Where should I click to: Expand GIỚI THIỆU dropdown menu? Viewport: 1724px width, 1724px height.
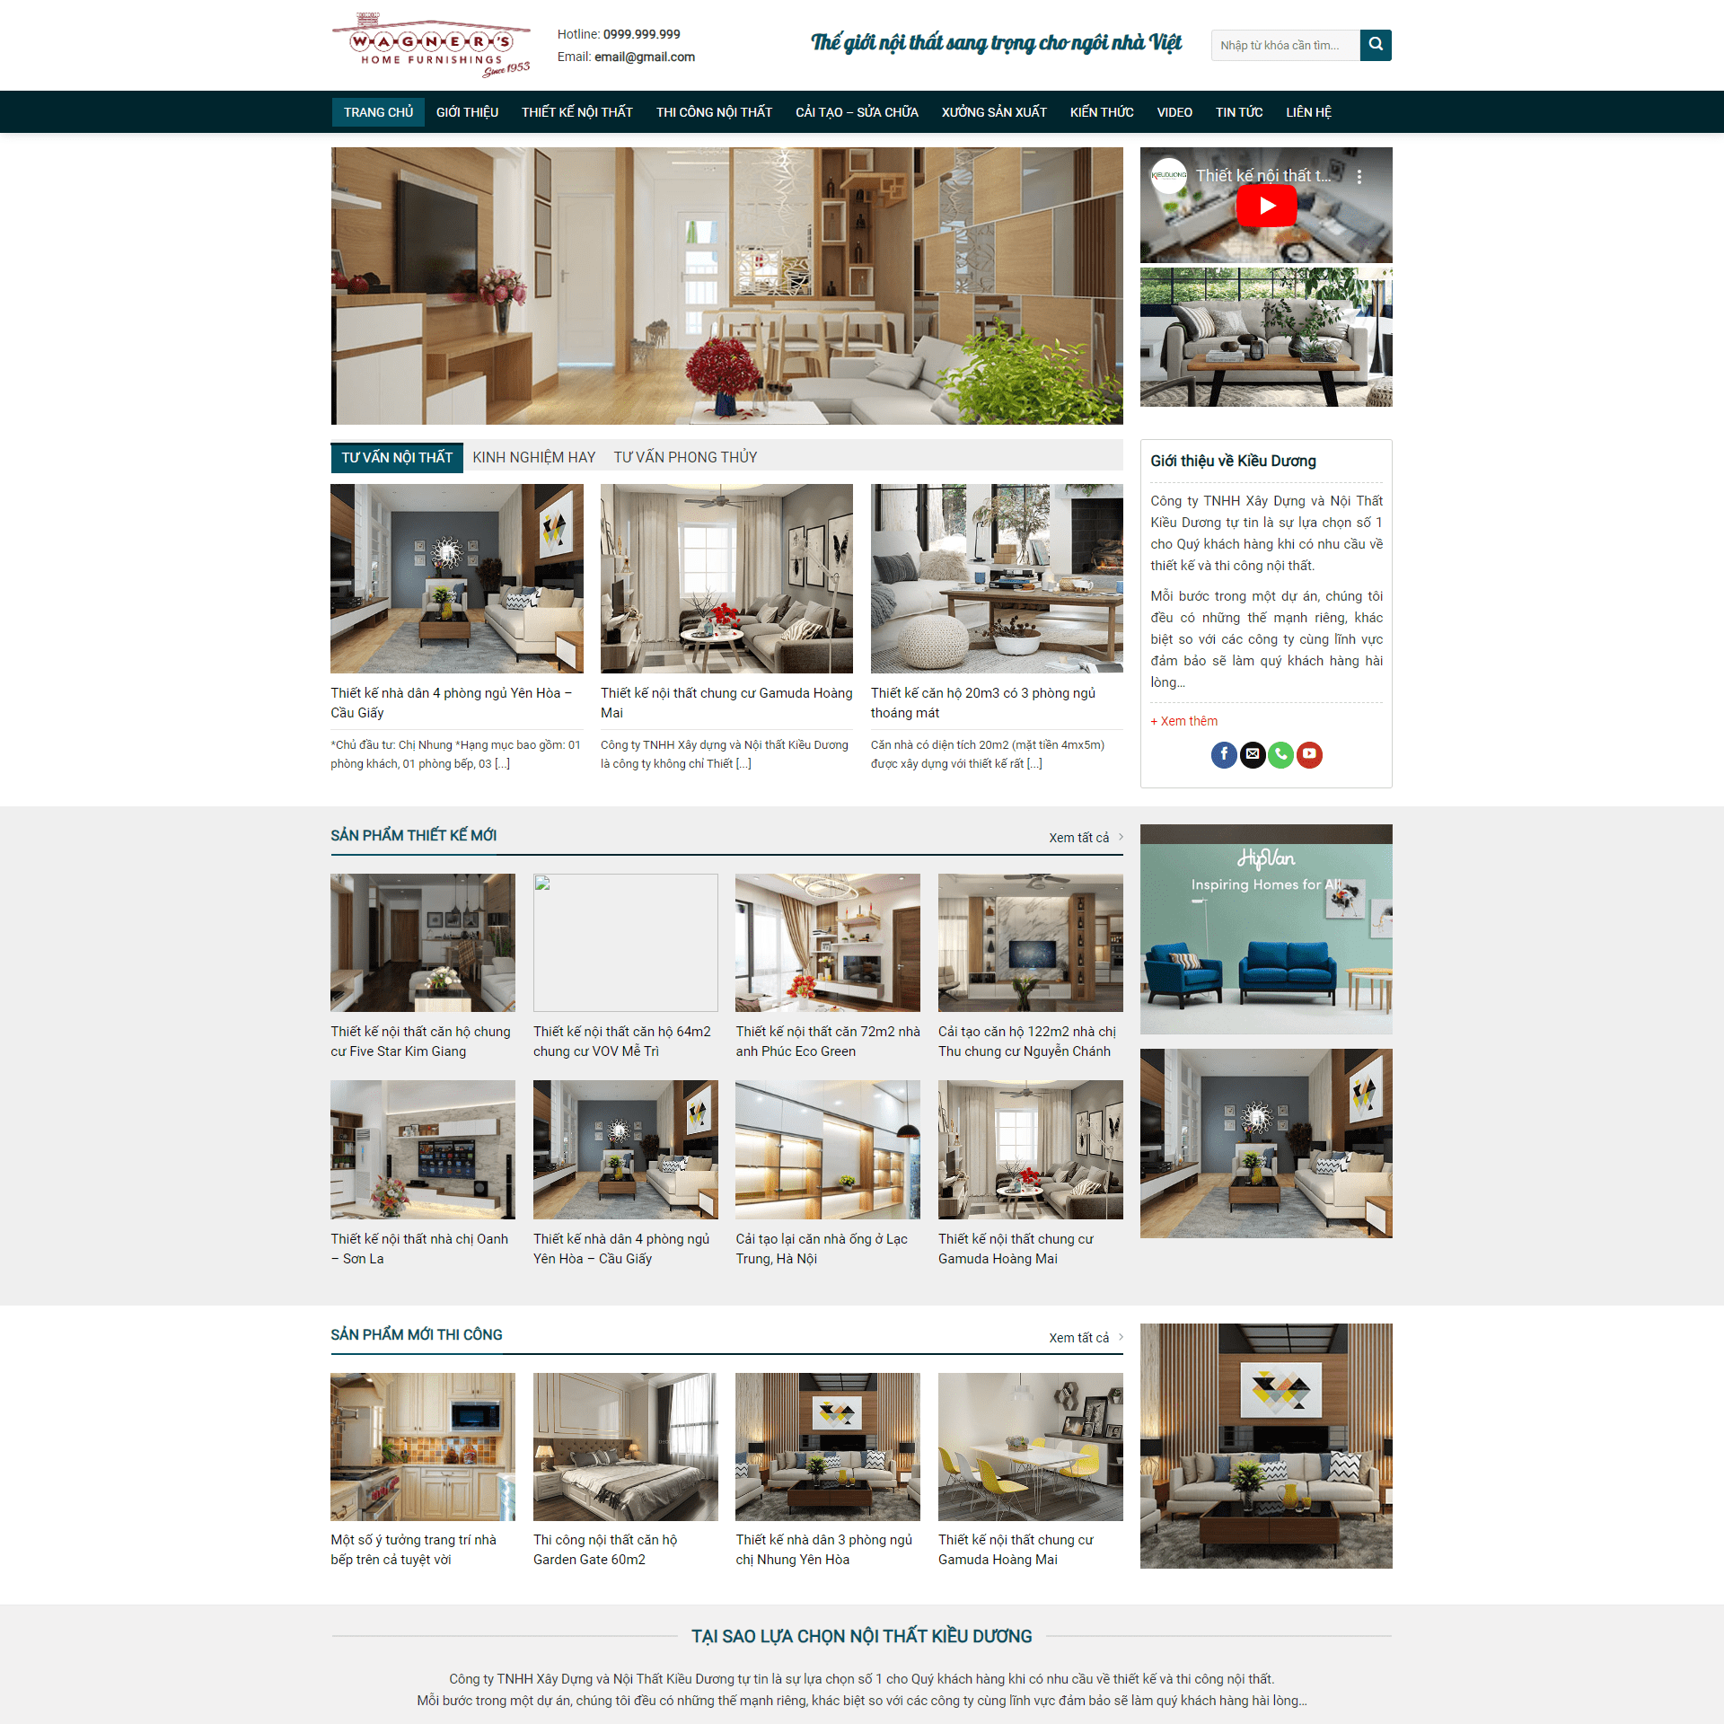(x=466, y=110)
